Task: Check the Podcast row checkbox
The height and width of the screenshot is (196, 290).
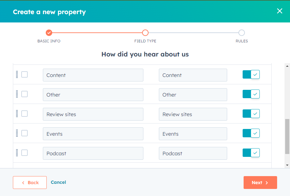Action: click(24, 153)
